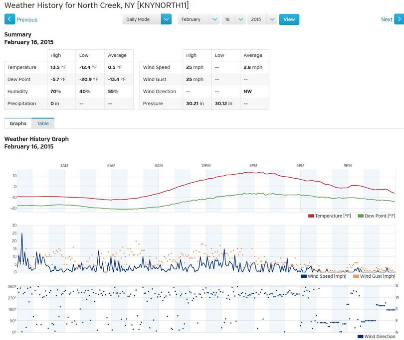
Task: Expand the Daily Mode dropdown
Action: (147, 19)
